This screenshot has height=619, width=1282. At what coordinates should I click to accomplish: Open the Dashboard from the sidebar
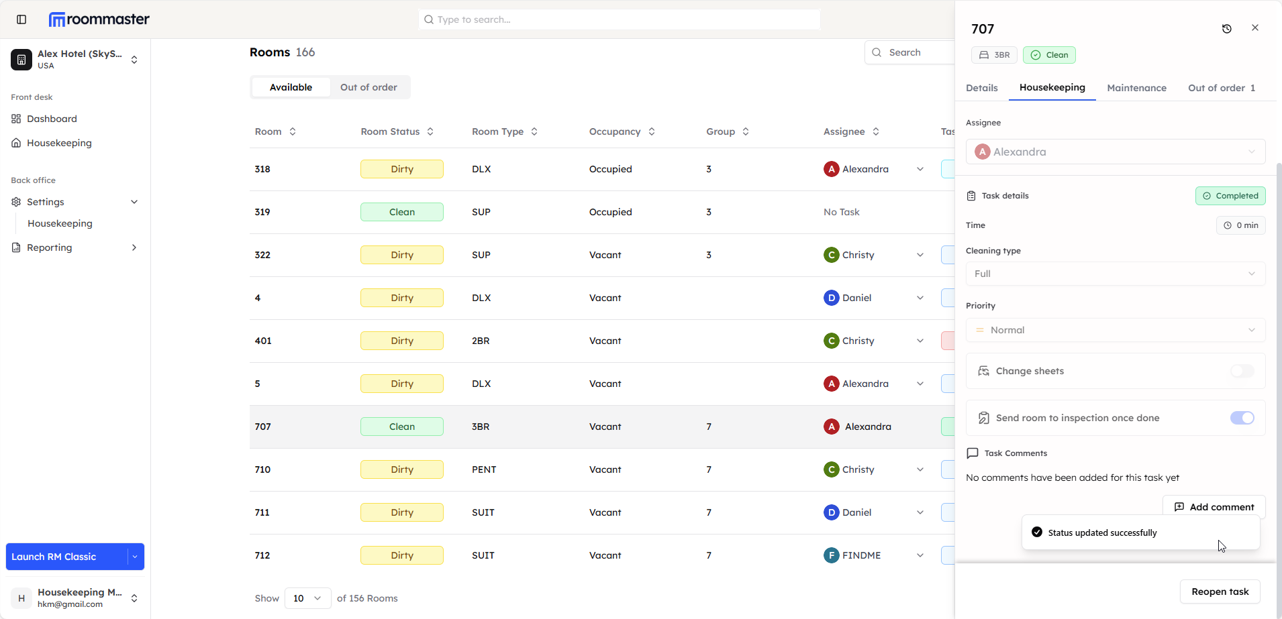coord(52,119)
